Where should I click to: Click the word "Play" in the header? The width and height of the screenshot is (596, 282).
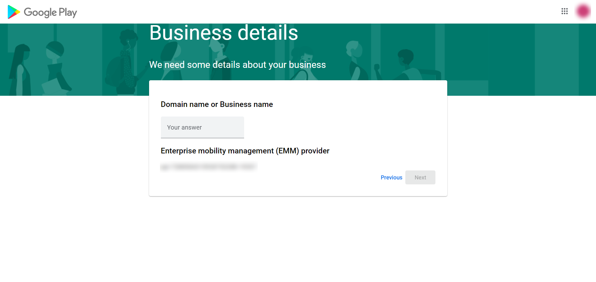coord(68,12)
